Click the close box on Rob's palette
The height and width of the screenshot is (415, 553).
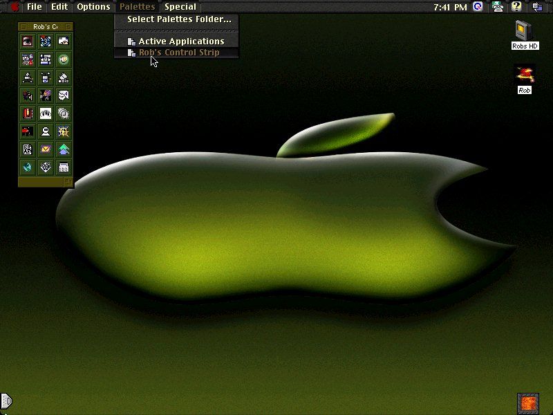pyautogui.click(x=23, y=27)
